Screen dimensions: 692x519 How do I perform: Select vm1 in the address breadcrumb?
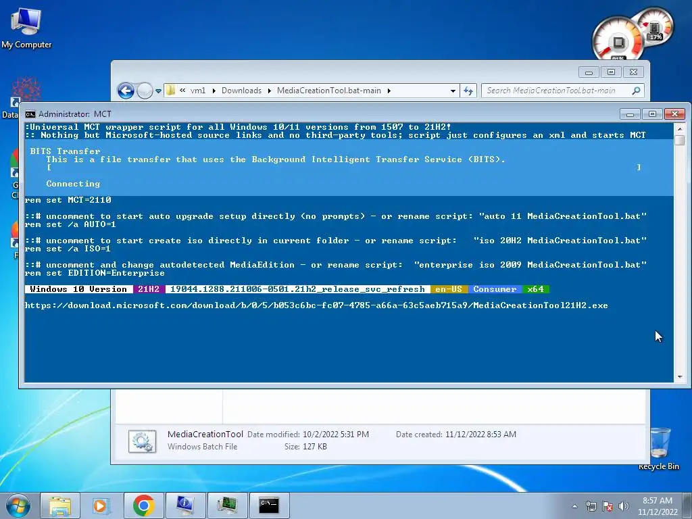(198, 91)
